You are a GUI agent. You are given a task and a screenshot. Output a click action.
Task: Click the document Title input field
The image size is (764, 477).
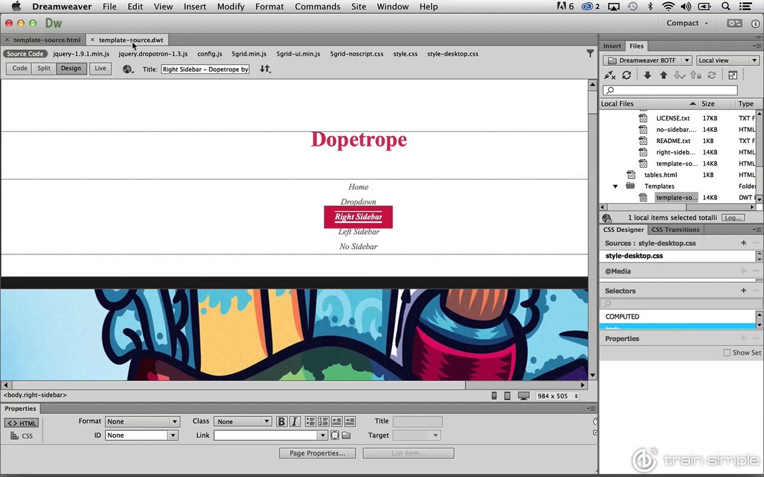pos(205,69)
